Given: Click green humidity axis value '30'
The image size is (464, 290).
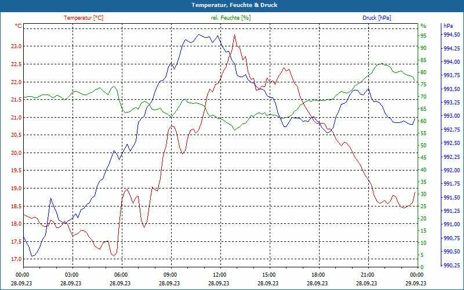Looking at the screenshot, I should [x=423, y=194].
